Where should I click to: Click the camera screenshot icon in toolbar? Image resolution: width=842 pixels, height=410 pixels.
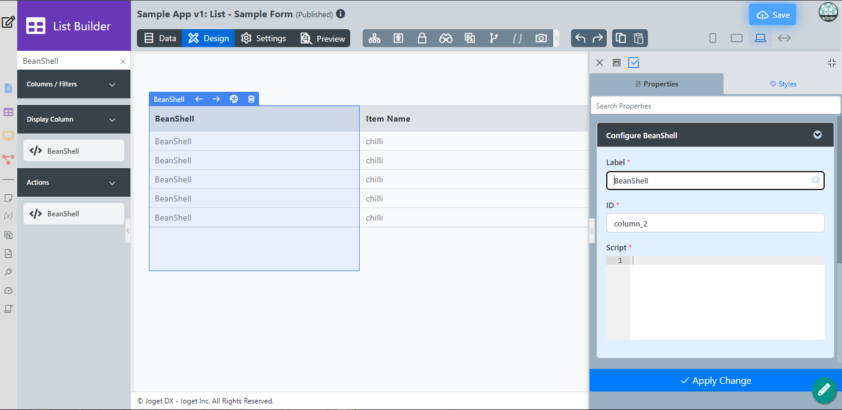(541, 38)
